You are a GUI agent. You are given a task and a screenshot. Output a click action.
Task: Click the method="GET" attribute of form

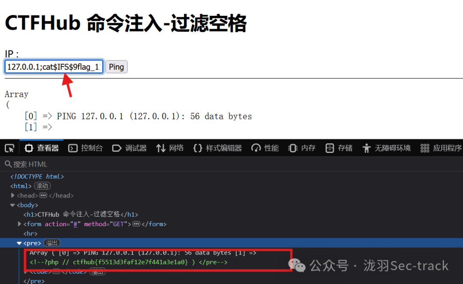105,224
